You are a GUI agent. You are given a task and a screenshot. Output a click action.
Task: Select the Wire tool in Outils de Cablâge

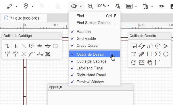point(7,46)
